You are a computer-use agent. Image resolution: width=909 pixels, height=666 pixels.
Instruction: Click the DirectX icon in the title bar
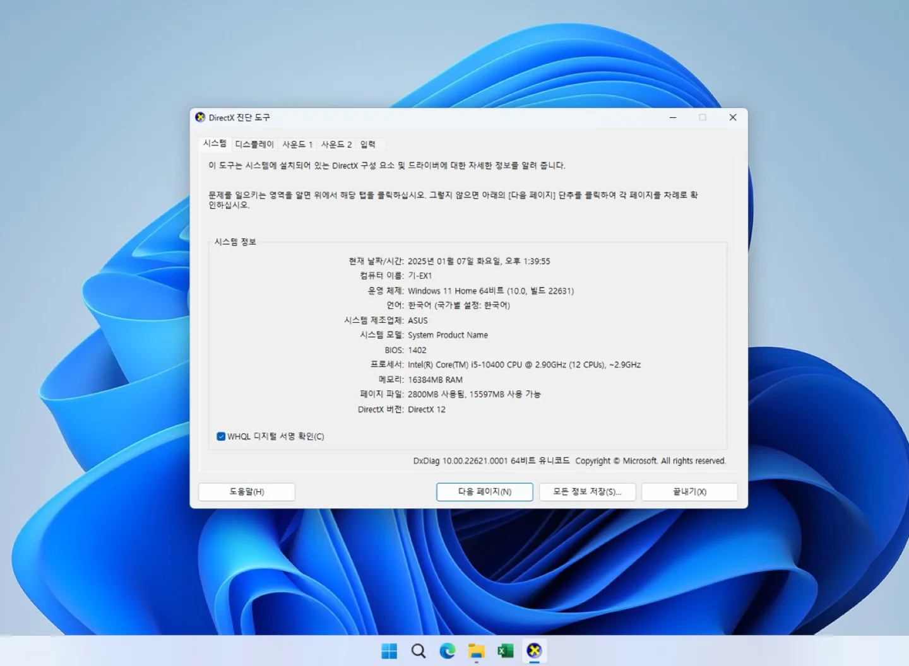pyautogui.click(x=200, y=117)
